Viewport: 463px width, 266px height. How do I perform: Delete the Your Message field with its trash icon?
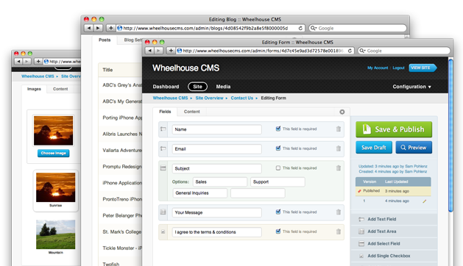click(x=339, y=212)
